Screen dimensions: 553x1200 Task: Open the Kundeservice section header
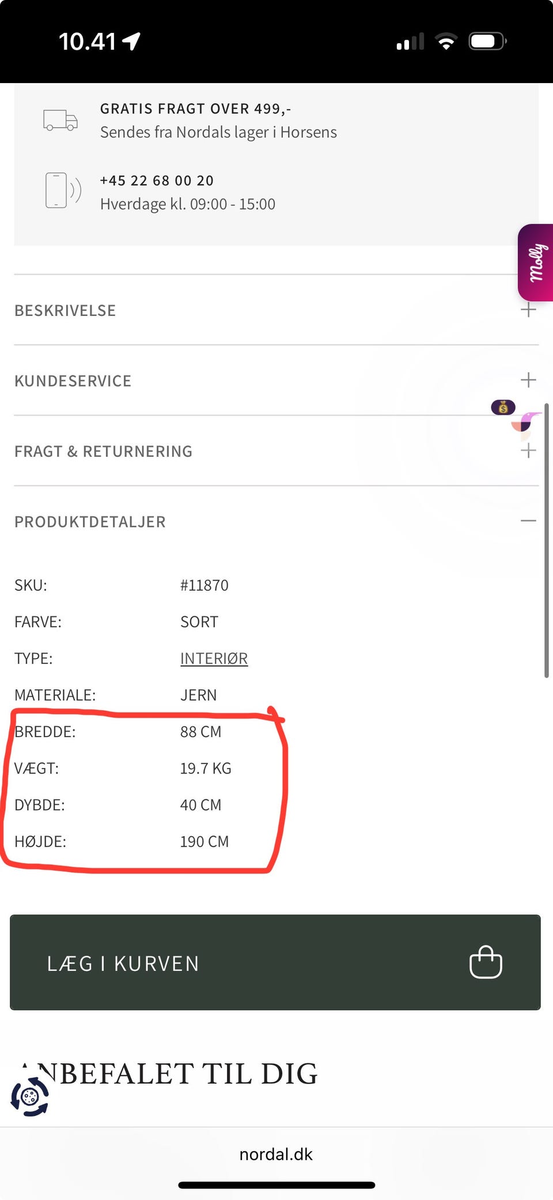73,381
